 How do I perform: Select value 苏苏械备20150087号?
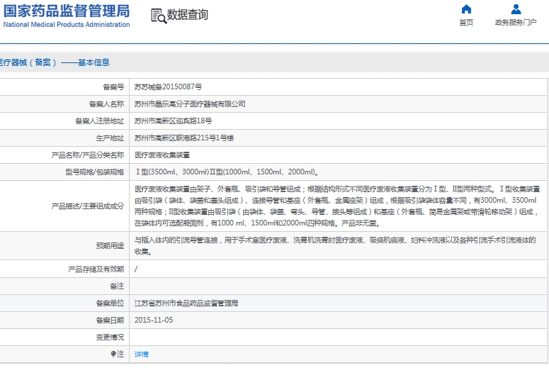coord(168,87)
